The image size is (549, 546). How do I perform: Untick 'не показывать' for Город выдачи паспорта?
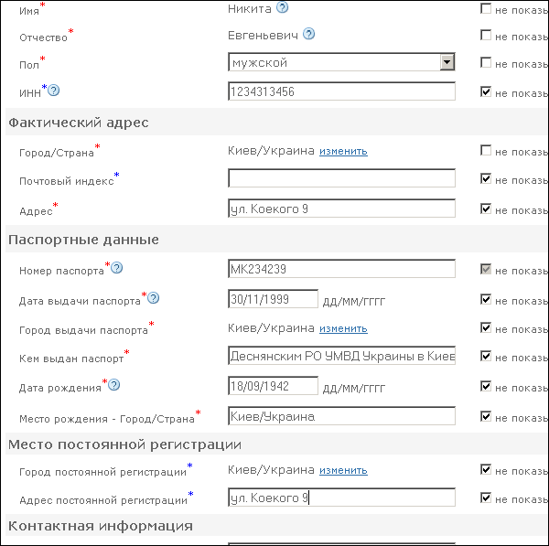pos(486,327)
